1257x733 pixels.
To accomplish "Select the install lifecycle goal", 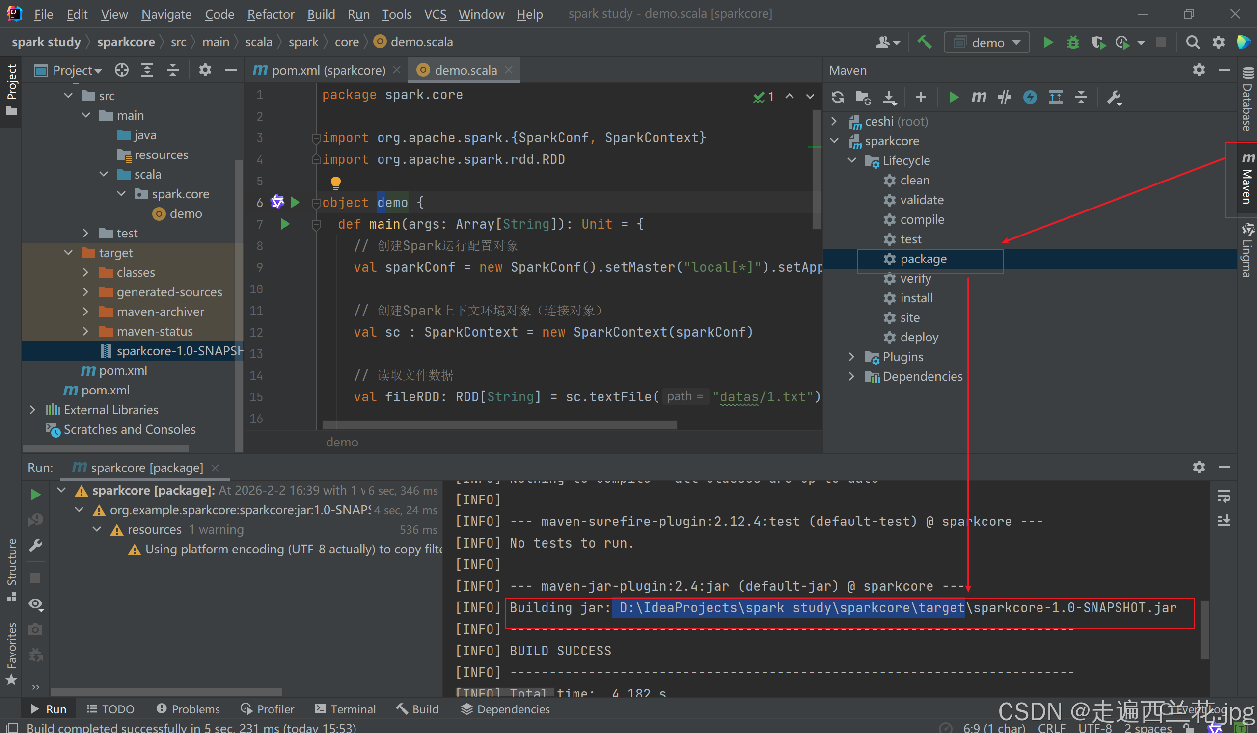I will (916, 298).
